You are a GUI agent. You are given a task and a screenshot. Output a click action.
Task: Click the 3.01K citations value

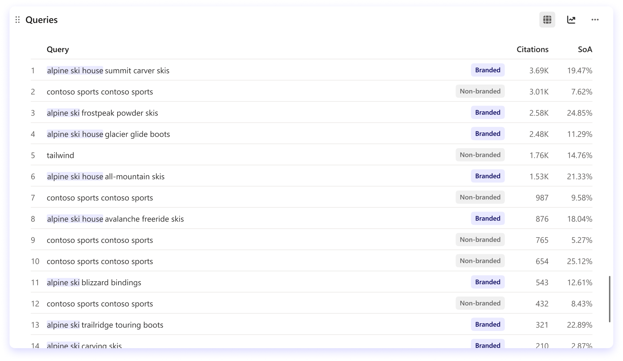click(x=539, y=92)
